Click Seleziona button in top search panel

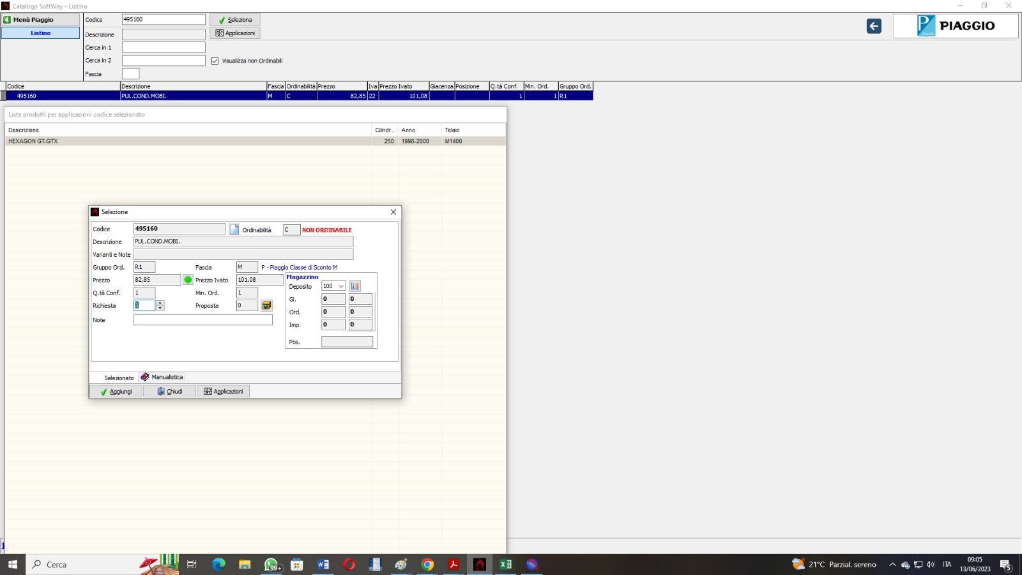coord(235,20)
